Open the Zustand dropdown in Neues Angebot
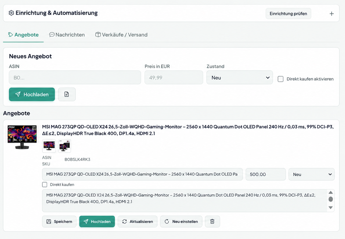345x239 pixels. [x=240, y=77]
